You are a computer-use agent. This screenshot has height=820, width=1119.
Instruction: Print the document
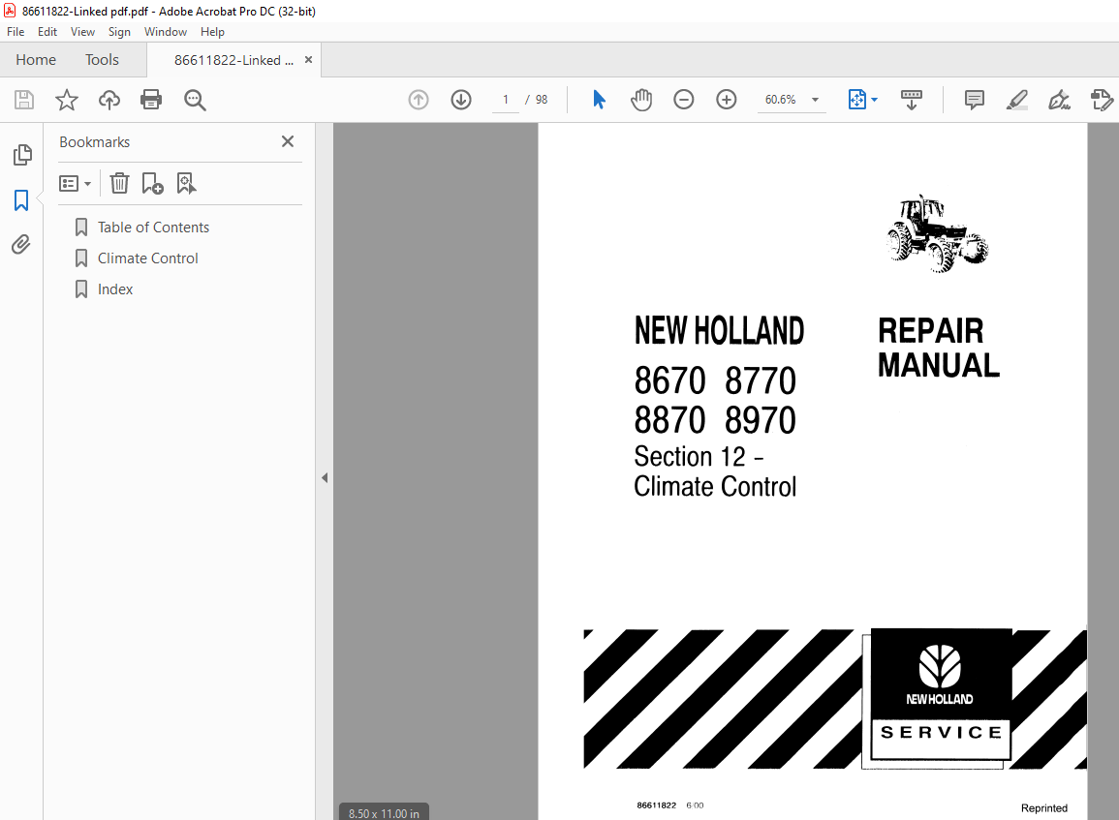151,100
